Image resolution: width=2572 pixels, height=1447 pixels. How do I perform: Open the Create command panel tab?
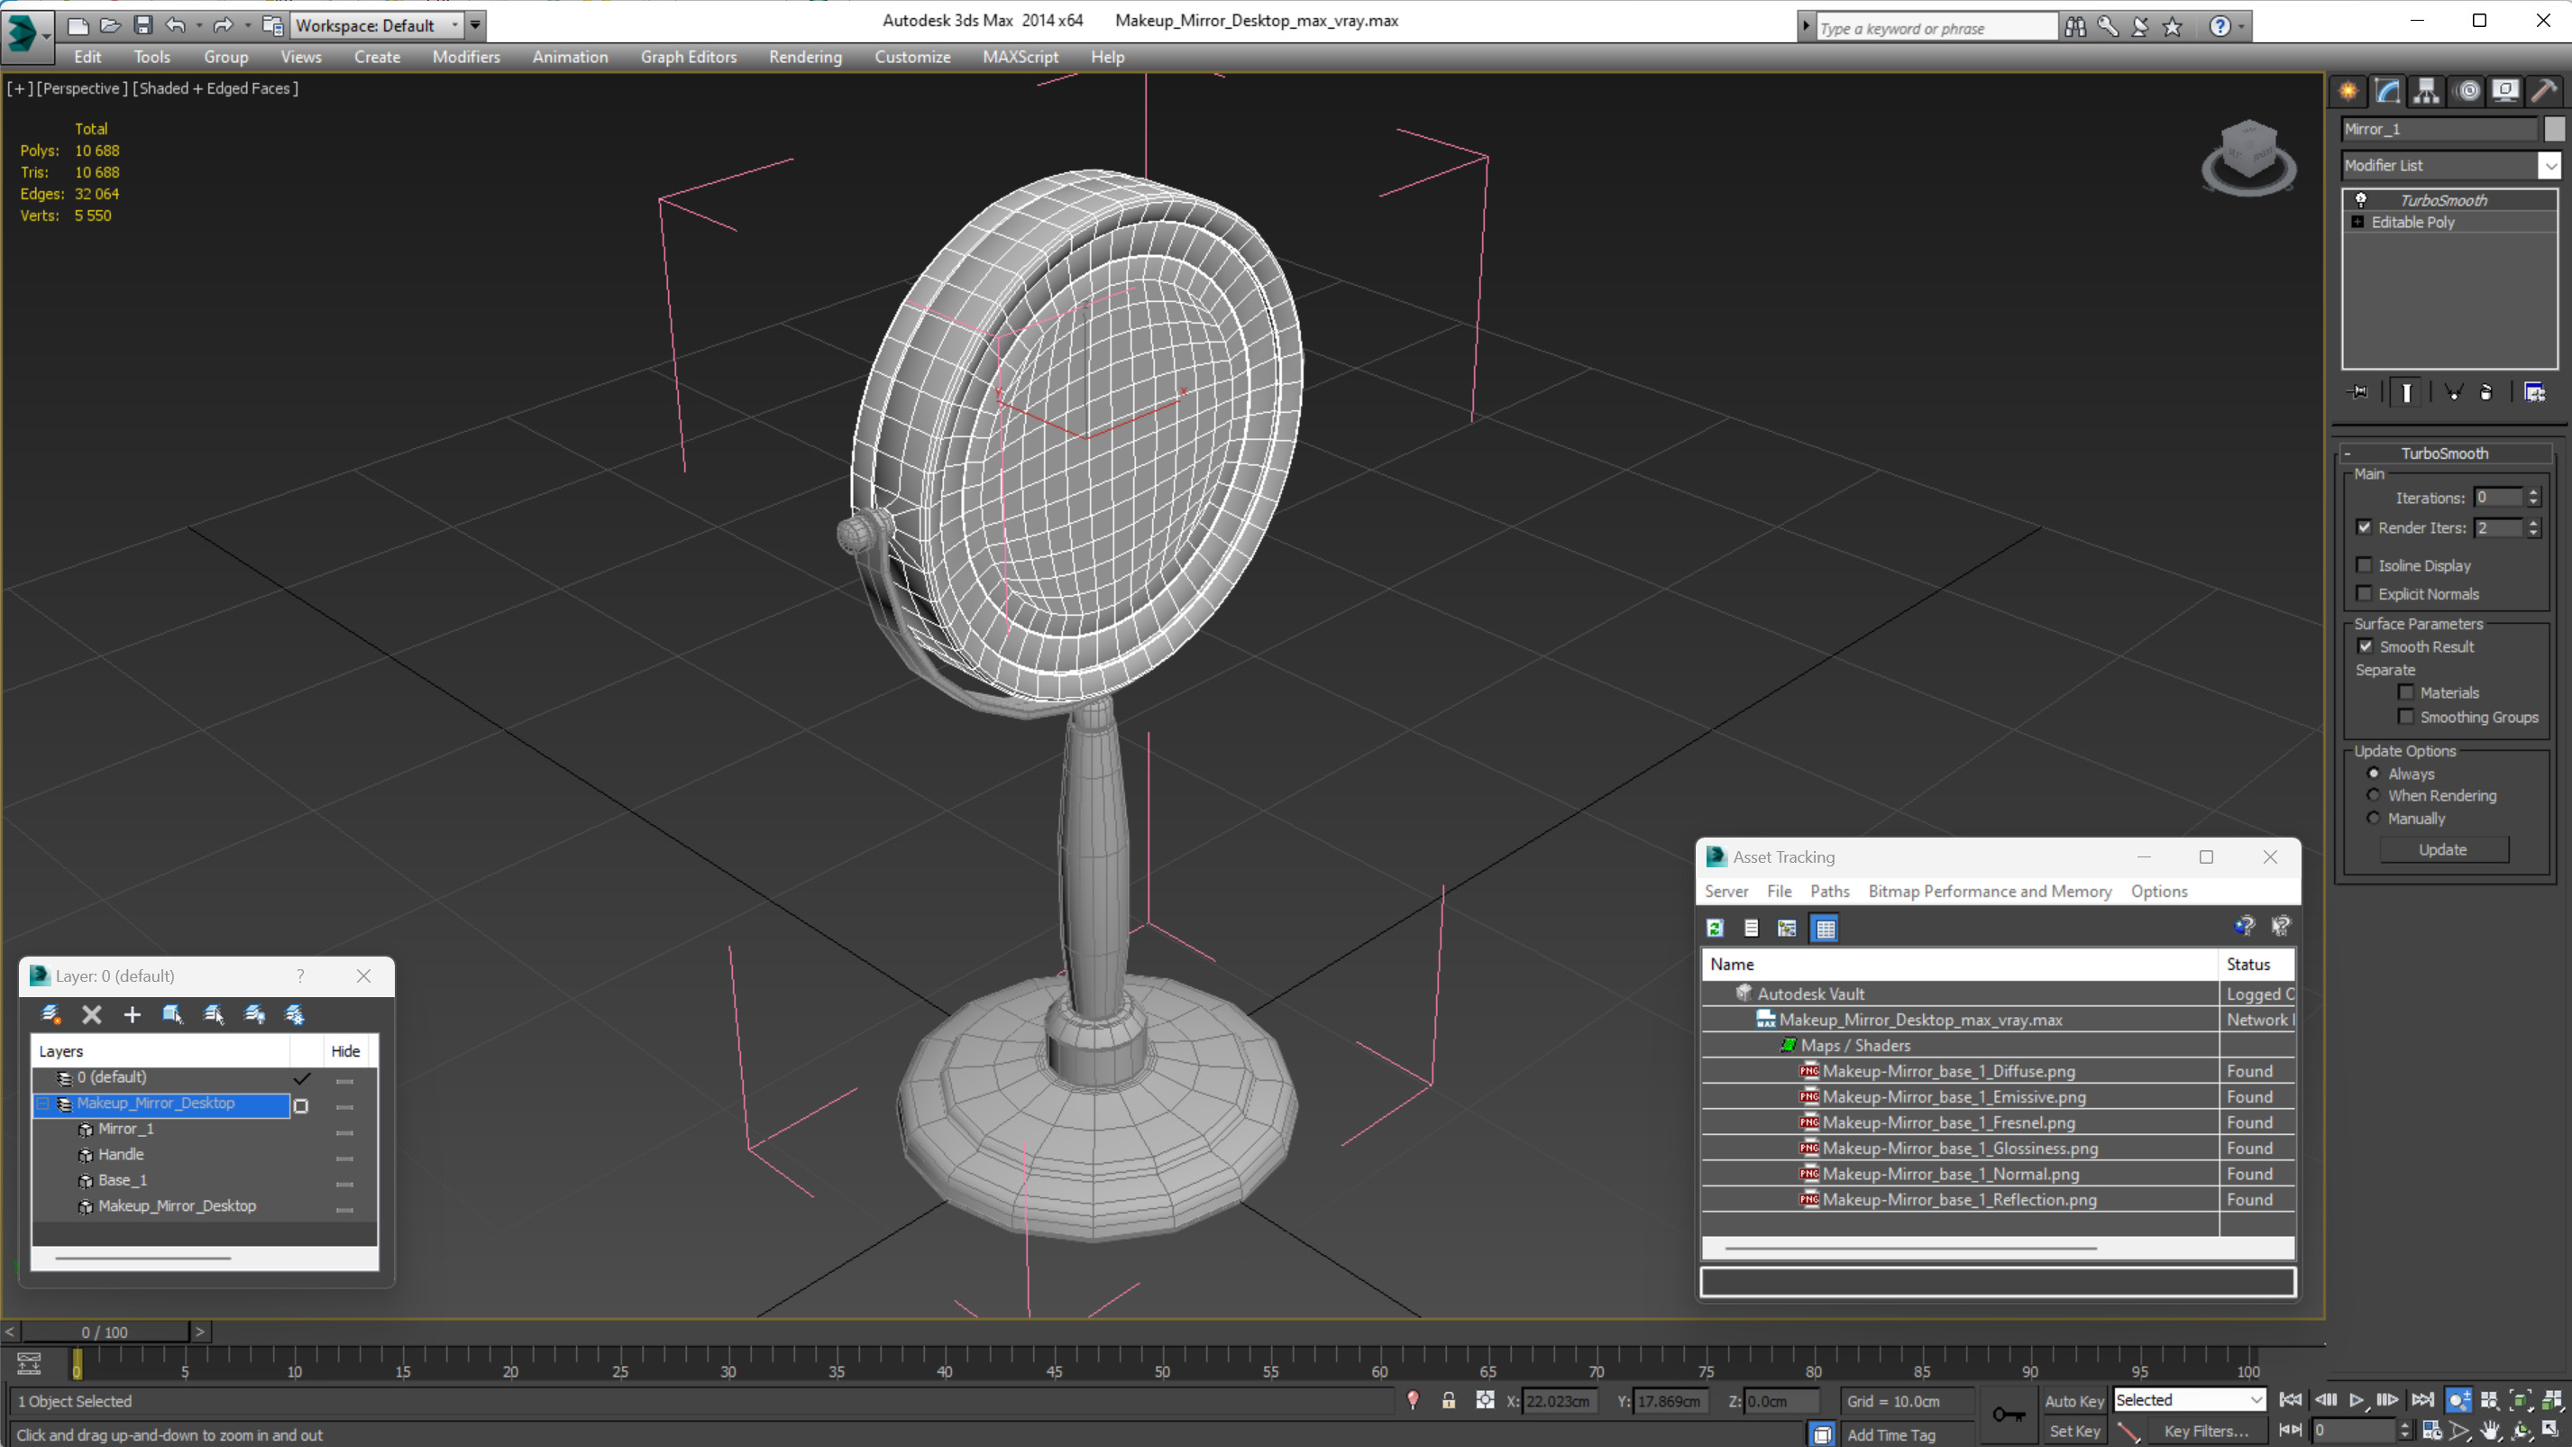coord(2348,91)
